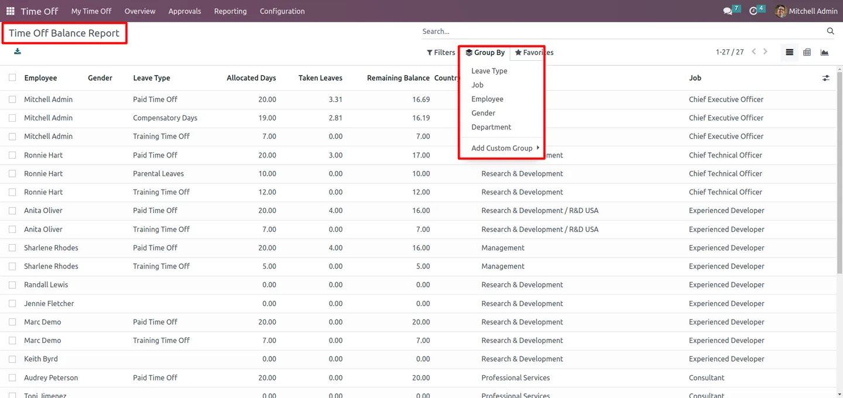Sort by Taken Leaves column header
This screenshot has height=398, width=843.
click(320, 78)
